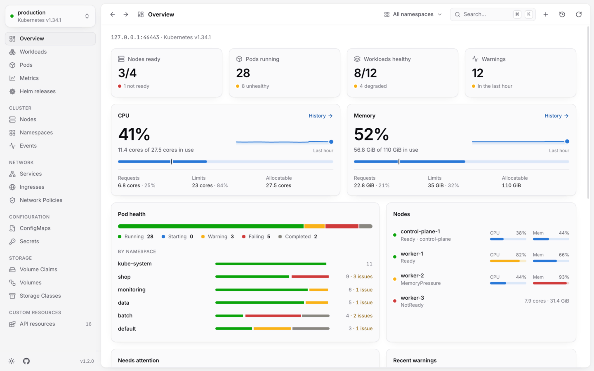Select the worker-2 MemoryPressure node
Image resolution: width=594 pixels, height=371 pixels.
(x=481, y=279)
